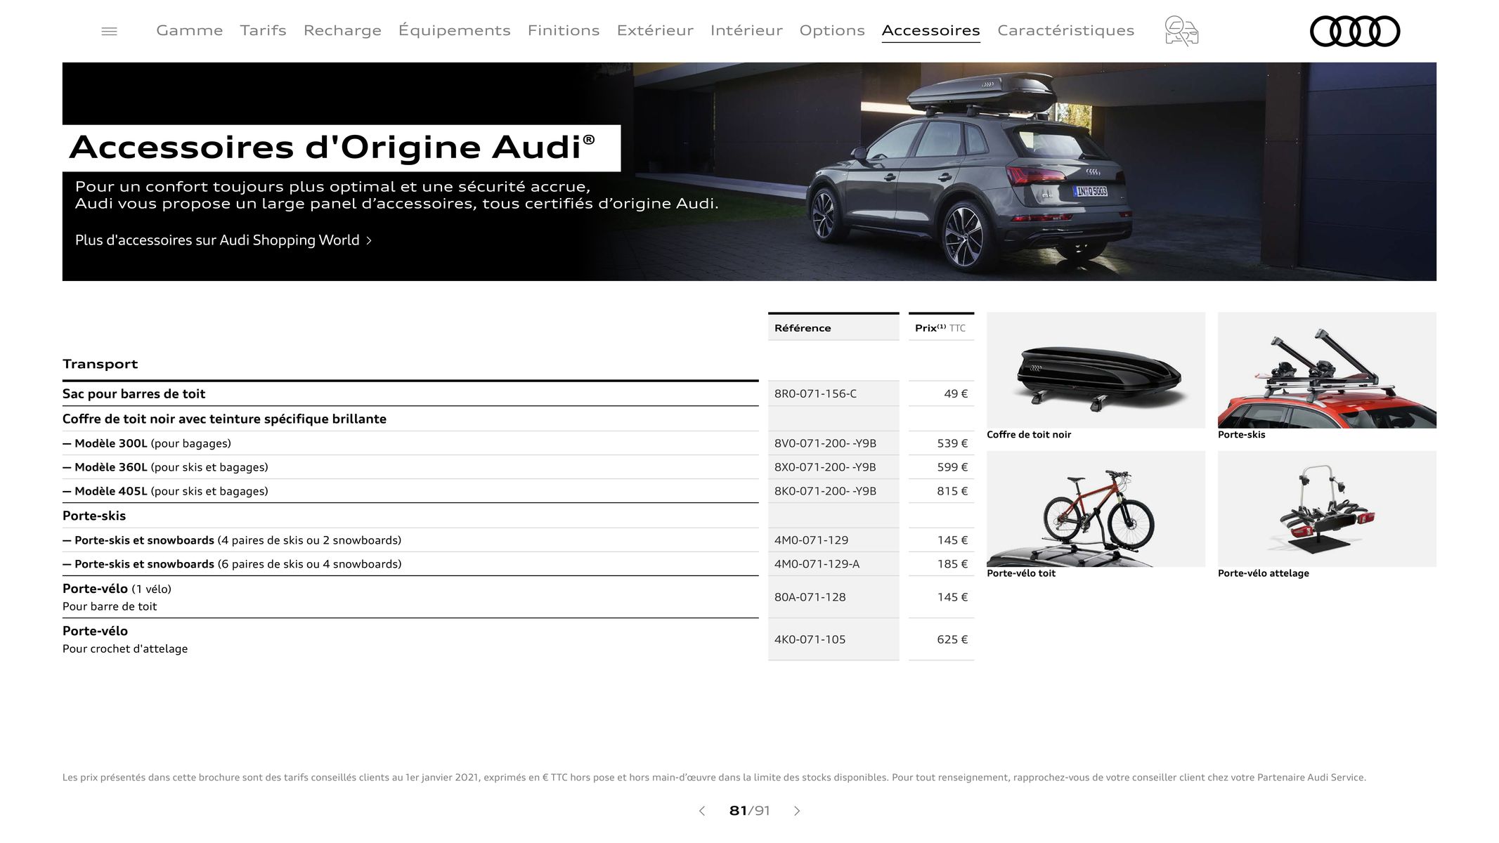This screenshot has width=1499, height=843.
Task: Click the 49 € price
Action: tap(956, 394)
